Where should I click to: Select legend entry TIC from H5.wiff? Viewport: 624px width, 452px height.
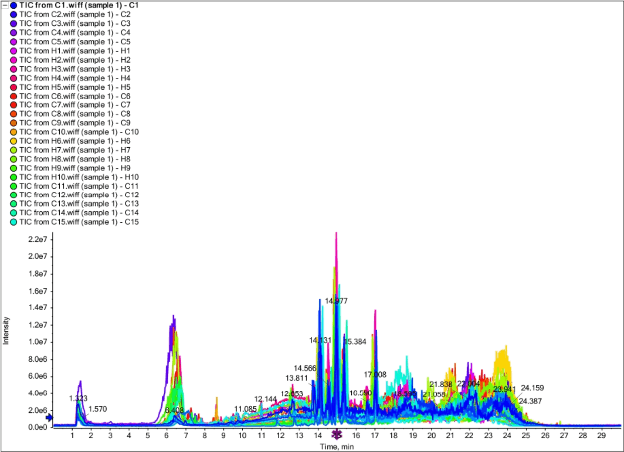pos(75,87)
